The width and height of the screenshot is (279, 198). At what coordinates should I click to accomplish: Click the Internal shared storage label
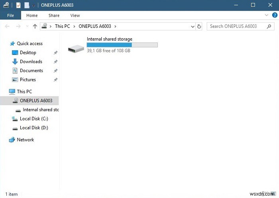pyautogui.click(x=110, y=39)
